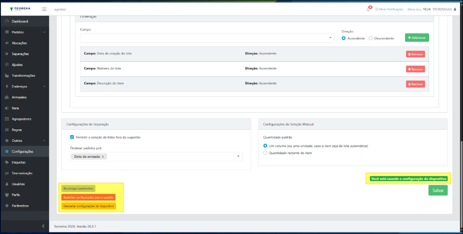Select Quantidade restante do item option

265,153
